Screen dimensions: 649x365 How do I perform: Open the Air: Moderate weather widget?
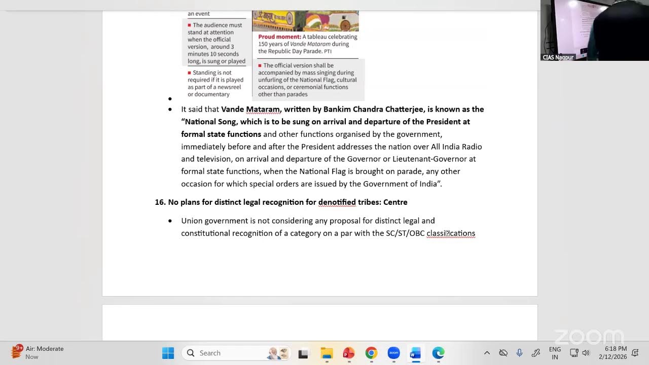pos(38,352)
